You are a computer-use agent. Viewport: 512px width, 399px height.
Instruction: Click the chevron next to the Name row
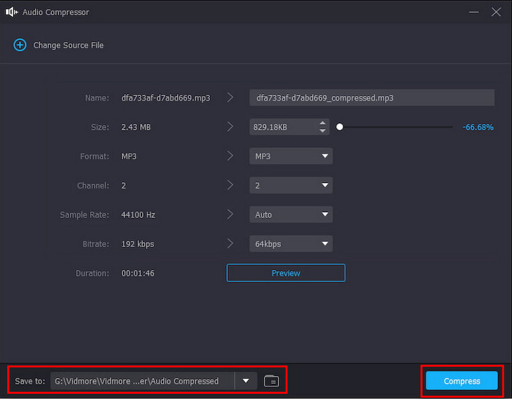pyautogui.click(x=230, y=97)
